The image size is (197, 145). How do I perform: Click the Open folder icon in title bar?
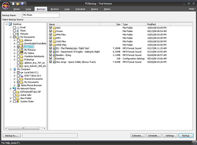[18, 4]
